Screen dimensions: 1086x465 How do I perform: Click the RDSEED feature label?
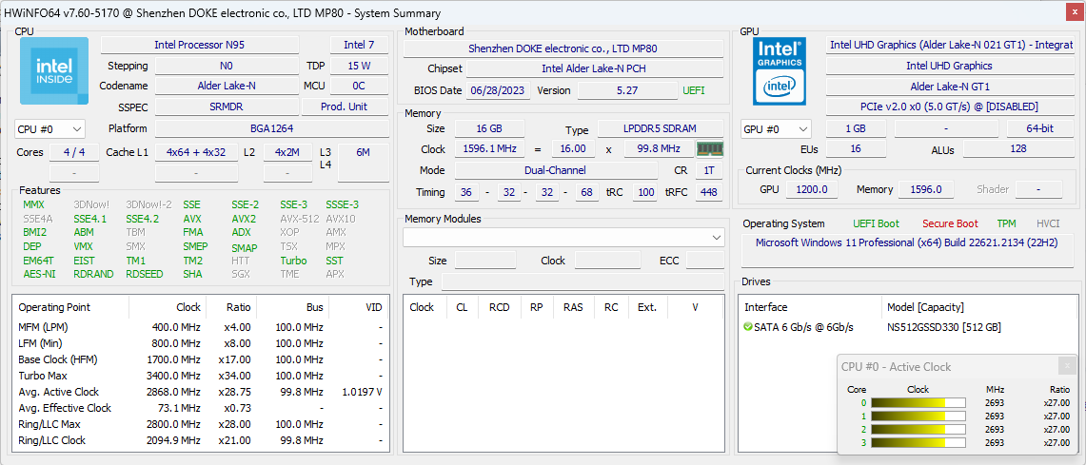click(145, 275)
